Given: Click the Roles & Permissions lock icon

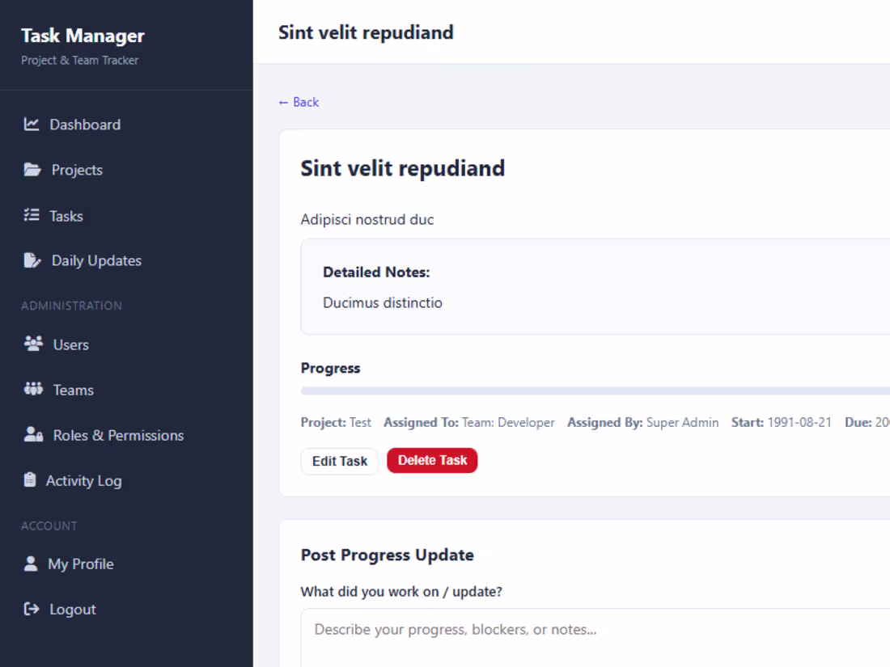Looking at the screenshot, I should point(33,434).
